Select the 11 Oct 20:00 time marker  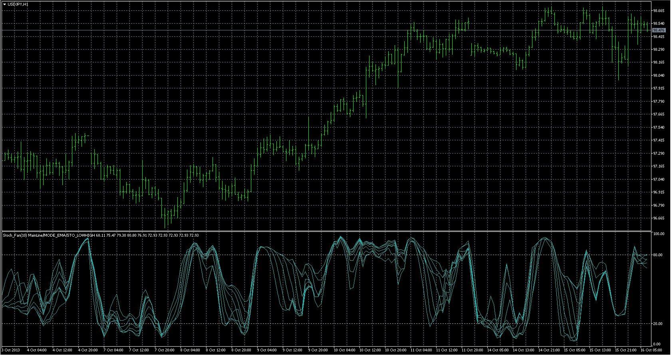click(x=472, y=350)
